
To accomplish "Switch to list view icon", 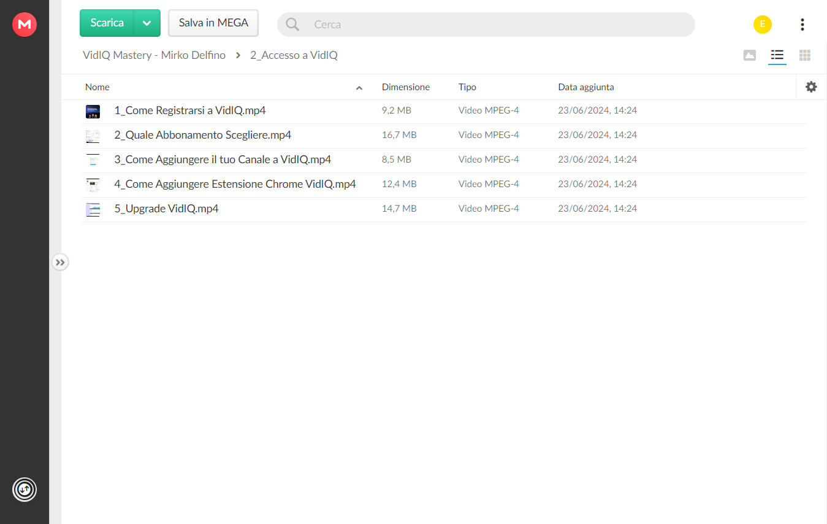I will 777,55.
